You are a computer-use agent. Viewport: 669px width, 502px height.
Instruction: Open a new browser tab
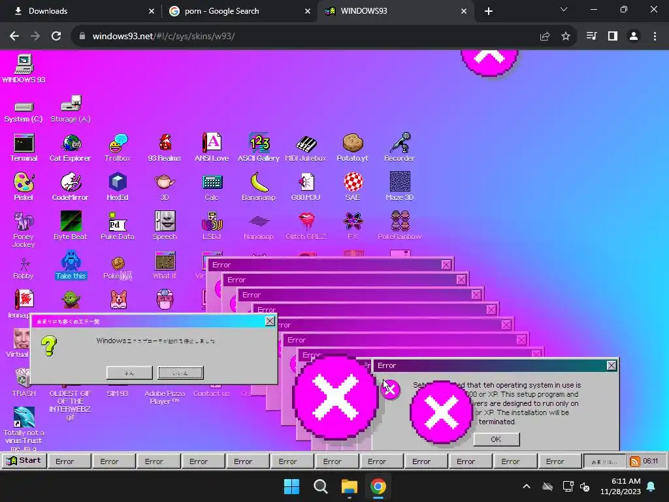(489, 11)
